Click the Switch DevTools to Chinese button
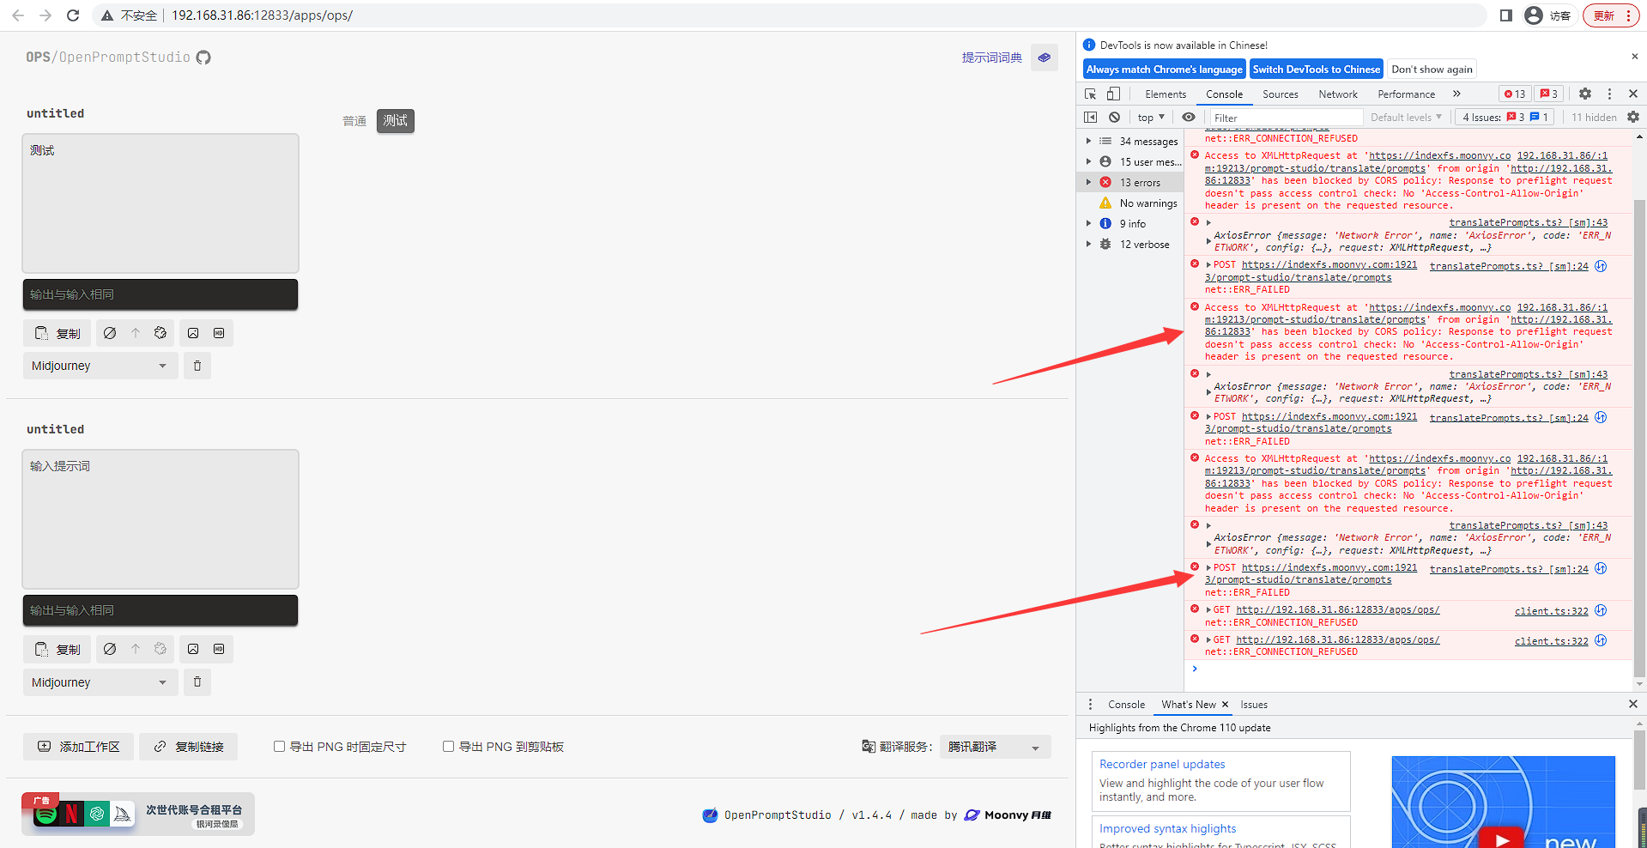Screen dimensions: 1647x848 tap(1316, 69)
